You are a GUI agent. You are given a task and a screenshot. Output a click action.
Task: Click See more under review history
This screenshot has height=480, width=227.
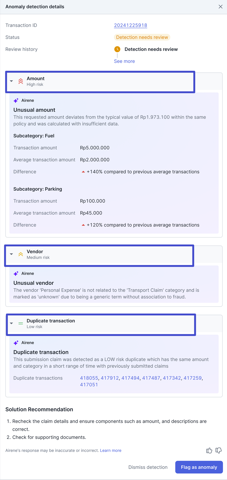[124, 61]
